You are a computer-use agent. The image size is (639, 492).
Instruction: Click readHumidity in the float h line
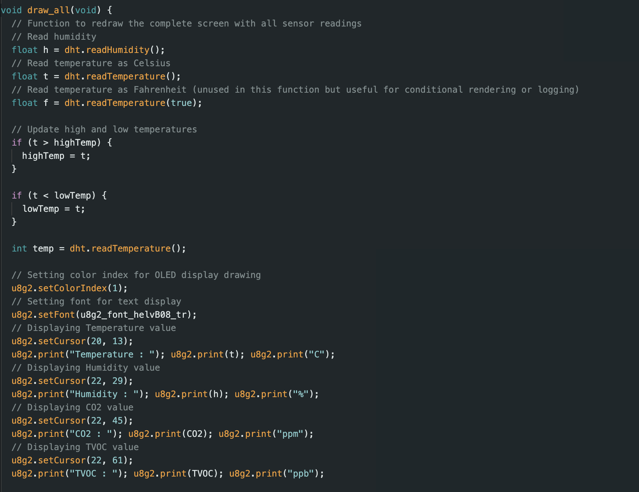[x=118, y=50]
